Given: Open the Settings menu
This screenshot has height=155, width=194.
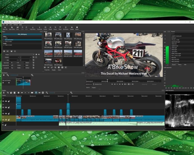Looking at the screenshot, I should (15, 25).
